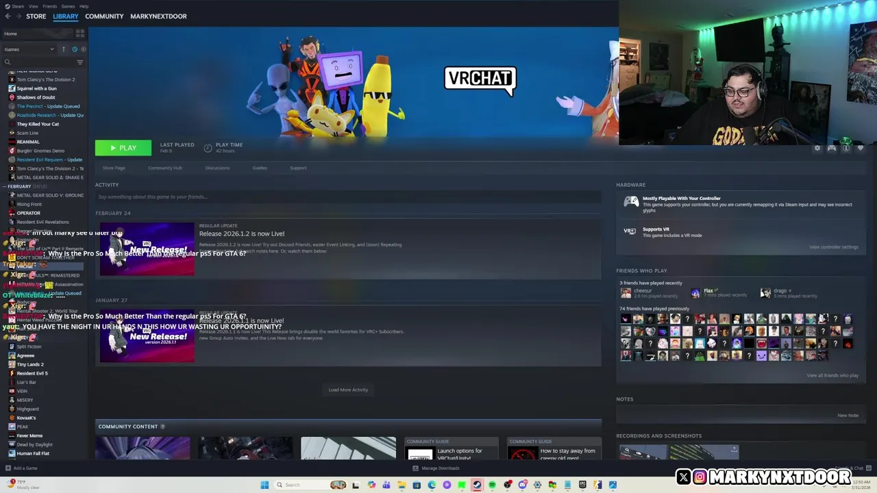Click the activity status input field
The image size is (877, 493).
coord(348,197)
